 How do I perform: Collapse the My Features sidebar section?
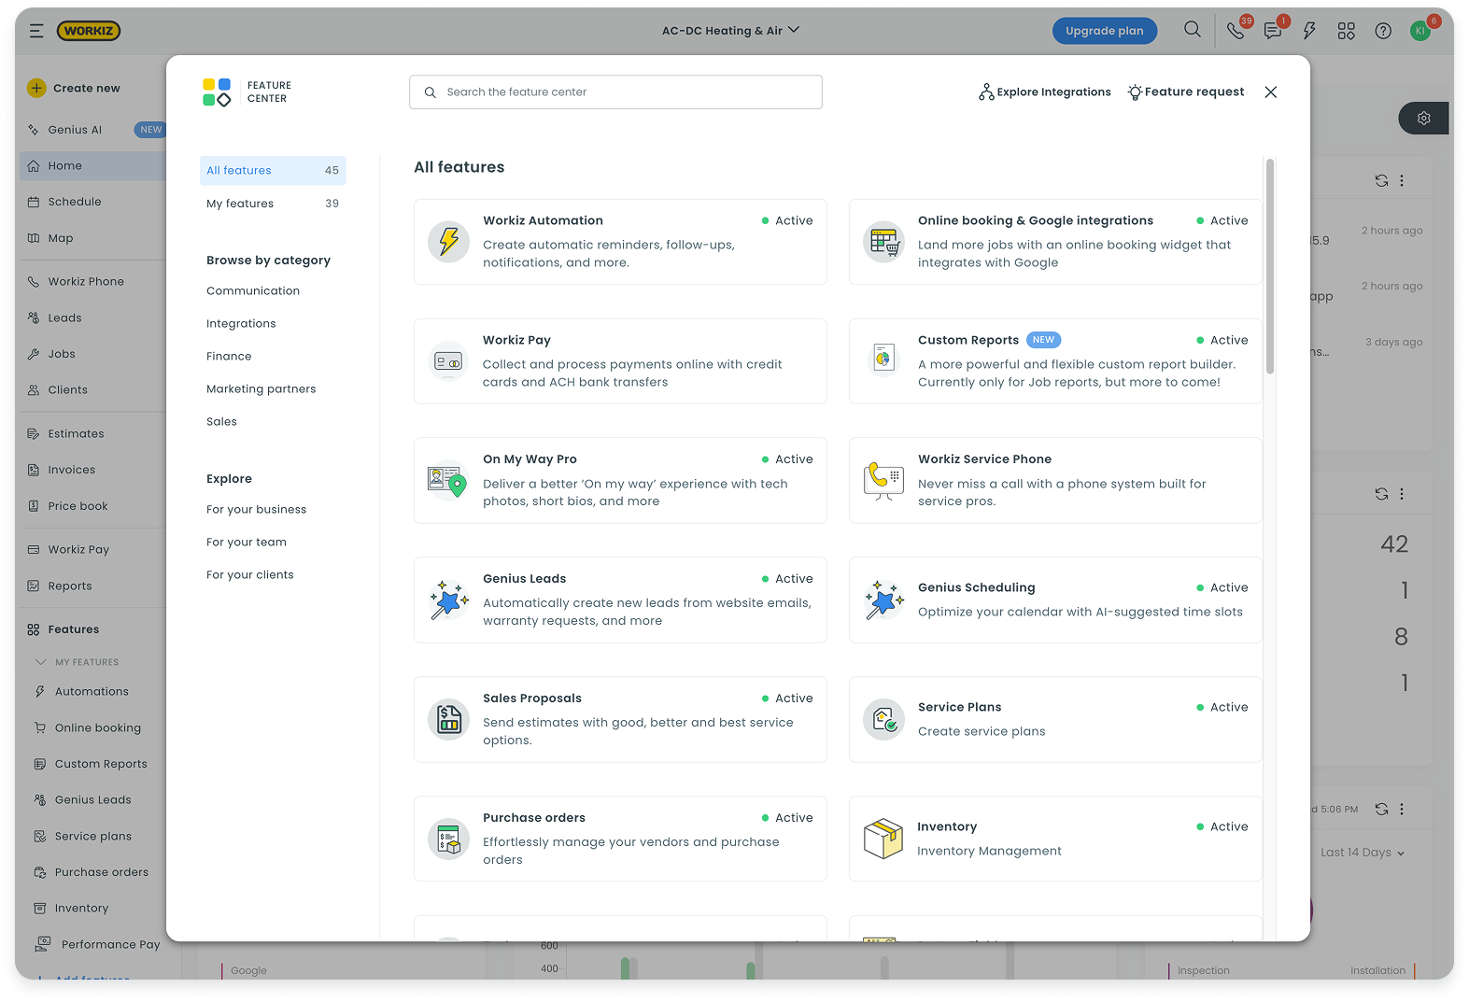point(41,662)
